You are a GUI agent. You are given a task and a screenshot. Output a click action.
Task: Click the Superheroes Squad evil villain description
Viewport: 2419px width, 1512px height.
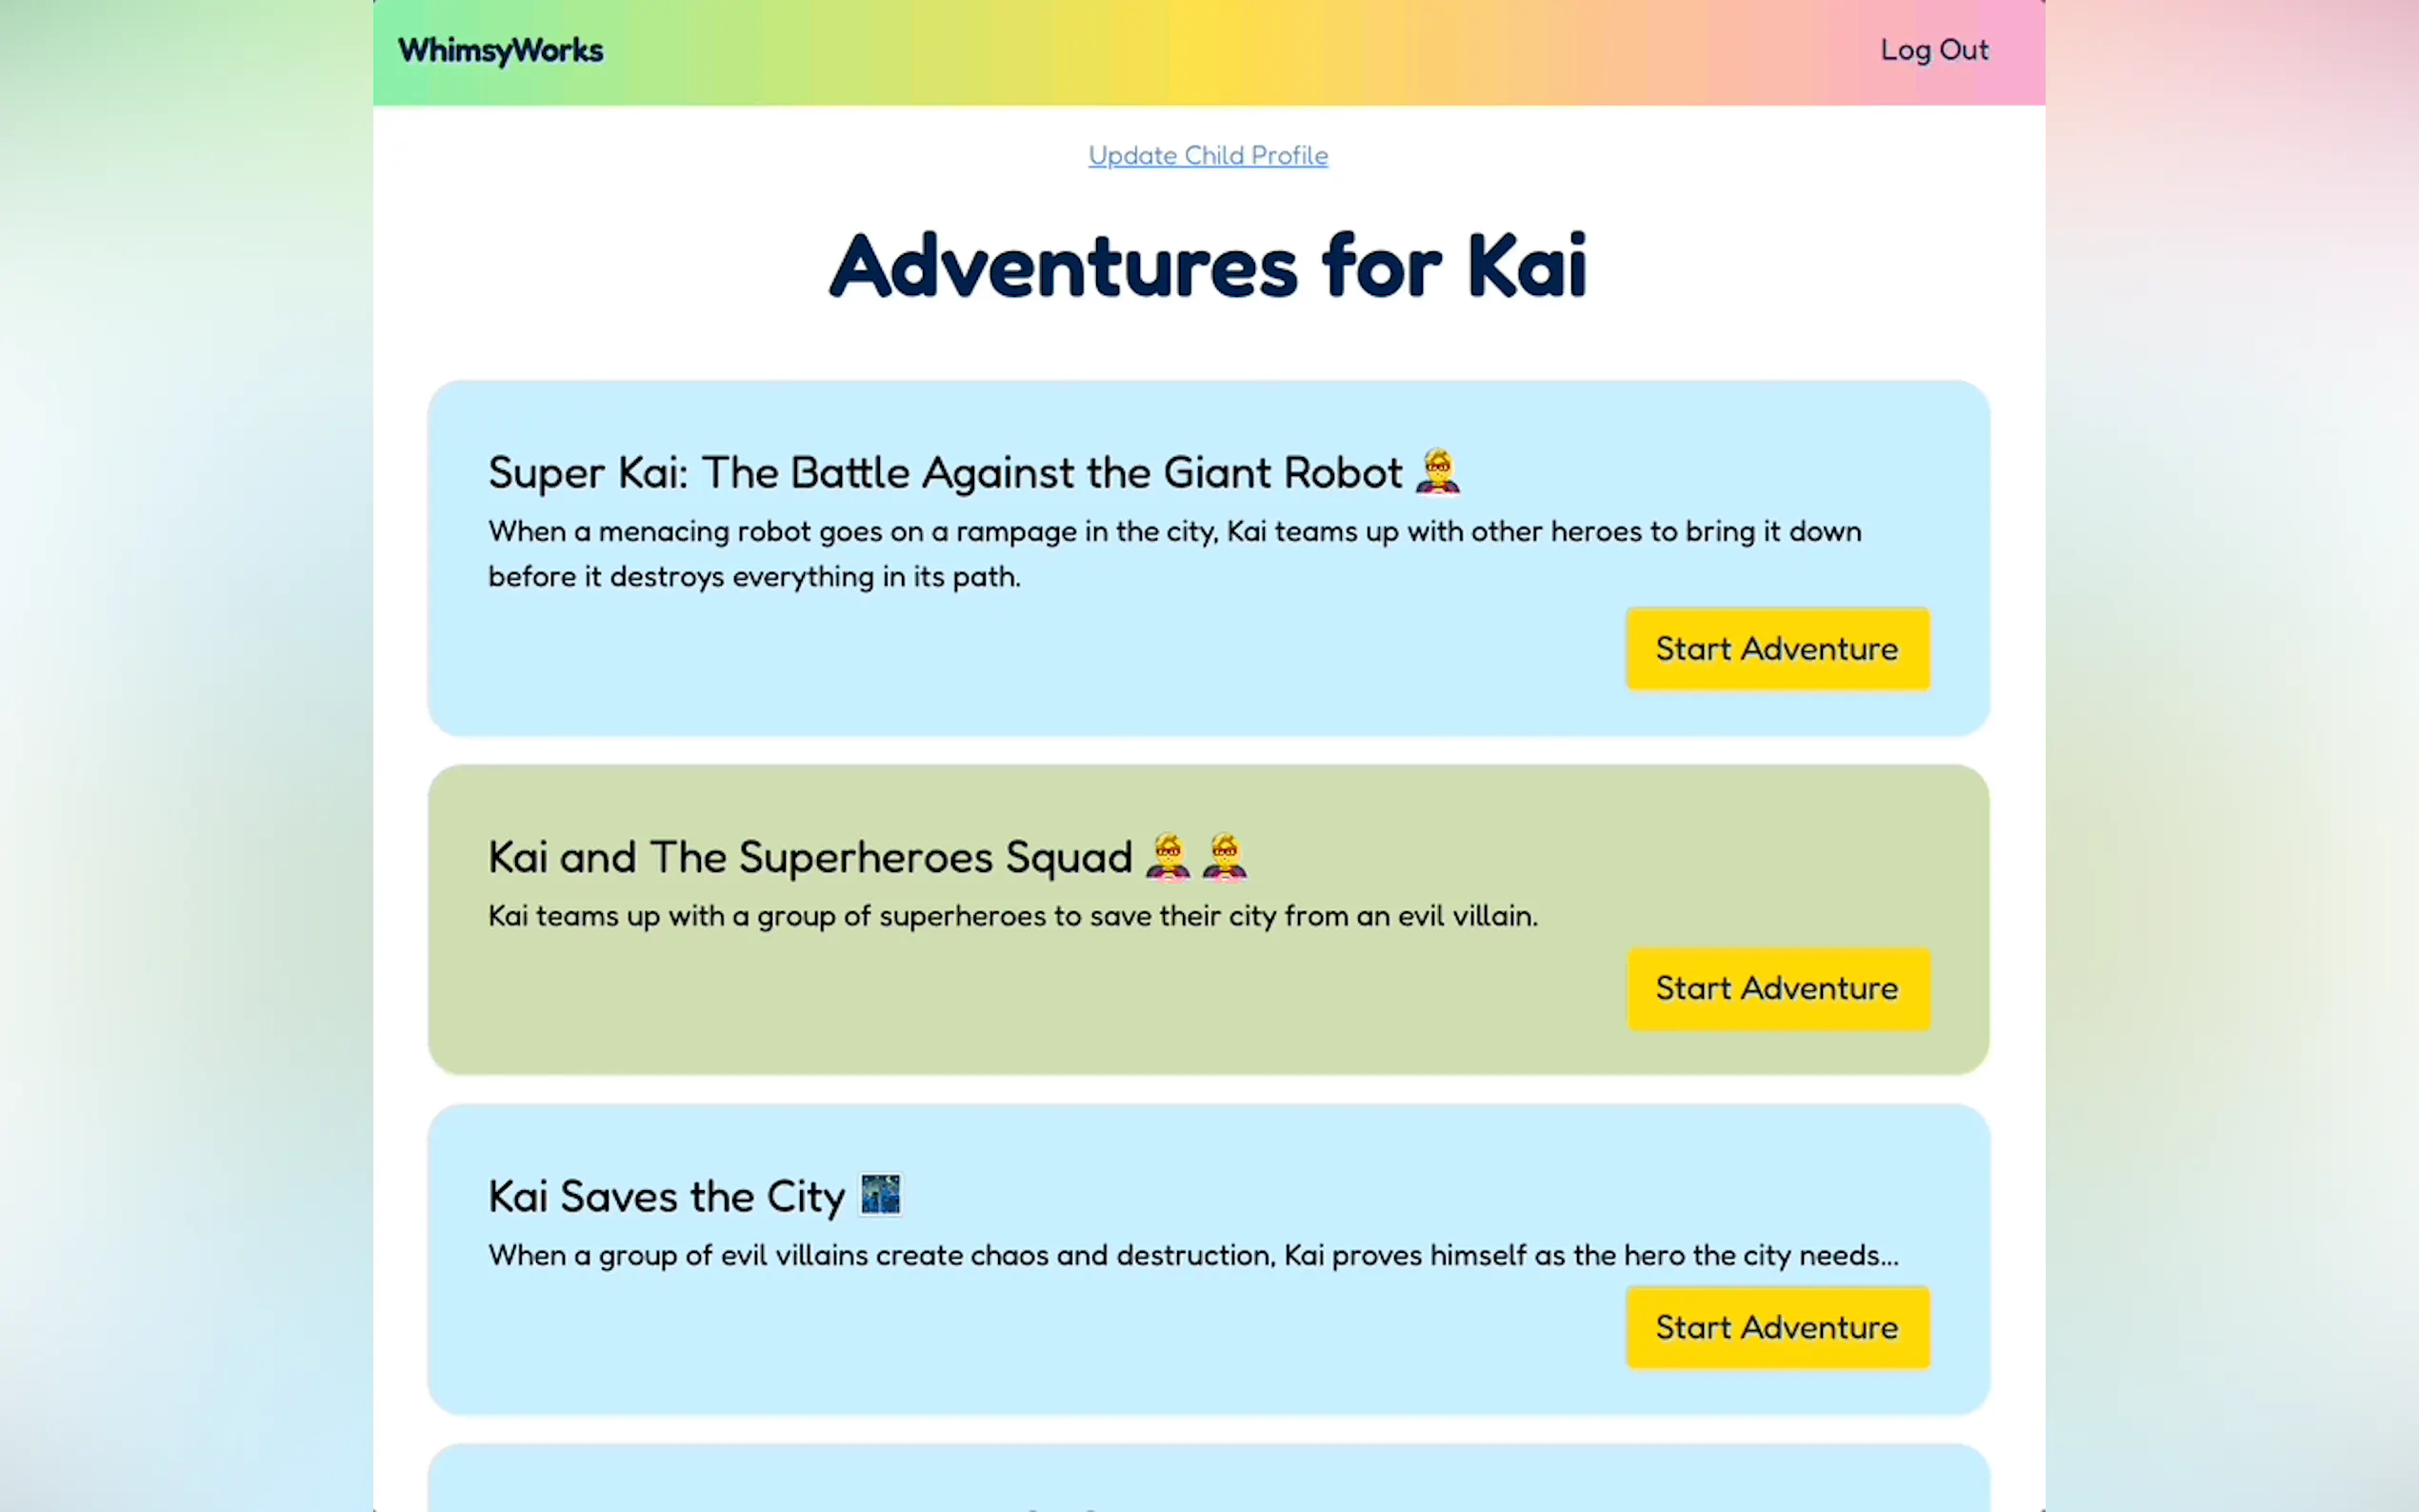(x=1012, y=916)
